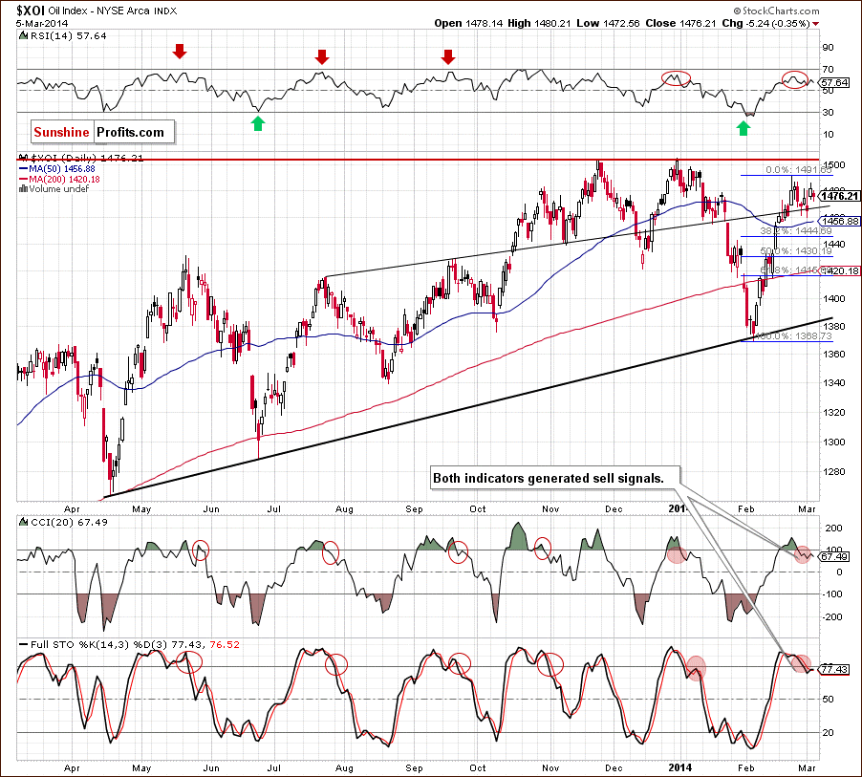
Task: Click the Low 1472.56 value
Action: coord(608,23)
